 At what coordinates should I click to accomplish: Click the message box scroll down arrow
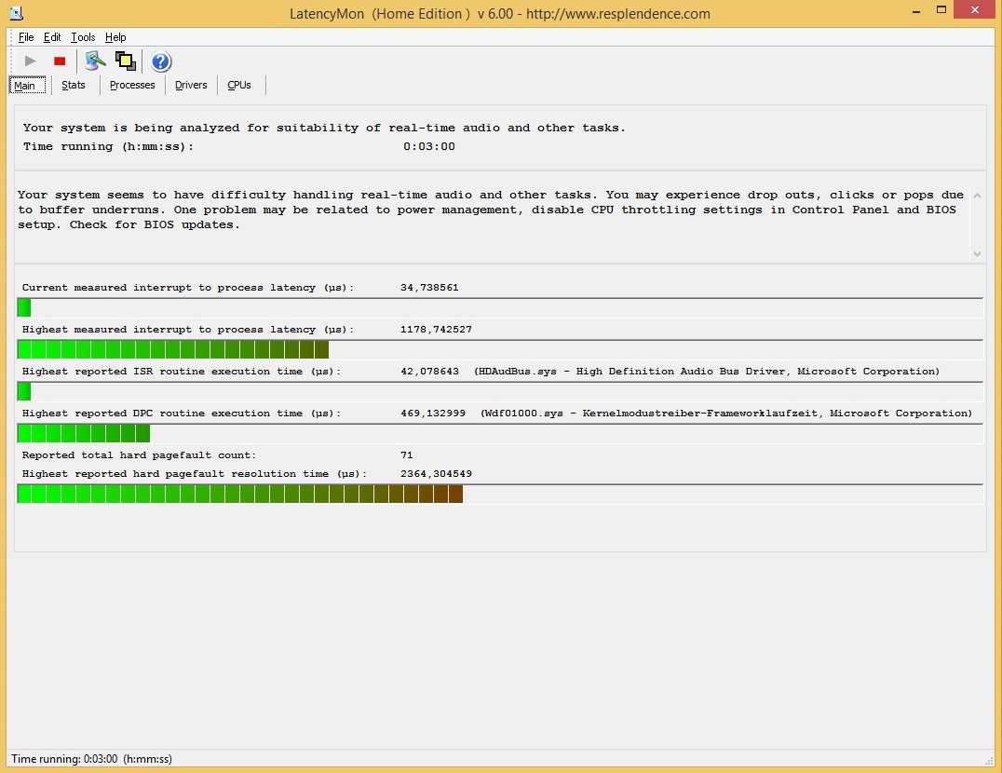pos(977,253)
